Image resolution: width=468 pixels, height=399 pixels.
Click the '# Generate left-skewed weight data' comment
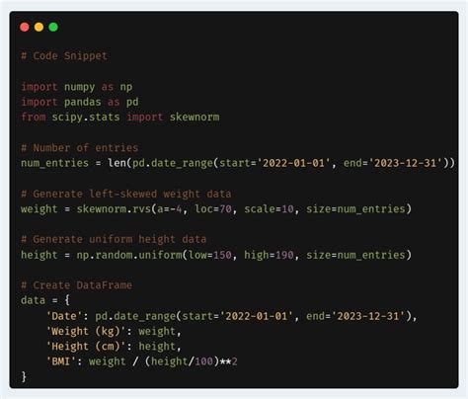pyautogui.click(x=126, y=194)
